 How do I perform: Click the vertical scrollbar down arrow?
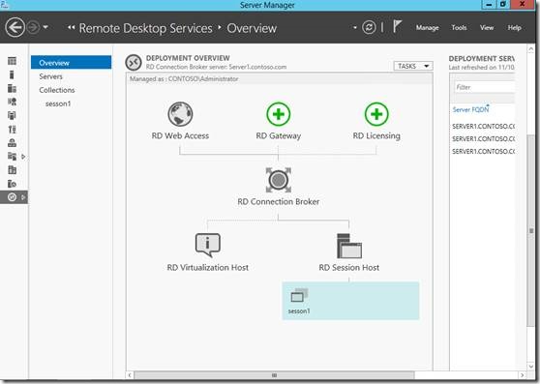[531, 367]
